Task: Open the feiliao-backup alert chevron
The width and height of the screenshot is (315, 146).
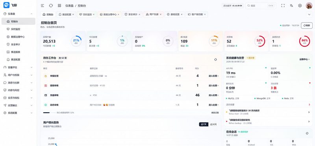Action: 309,121
